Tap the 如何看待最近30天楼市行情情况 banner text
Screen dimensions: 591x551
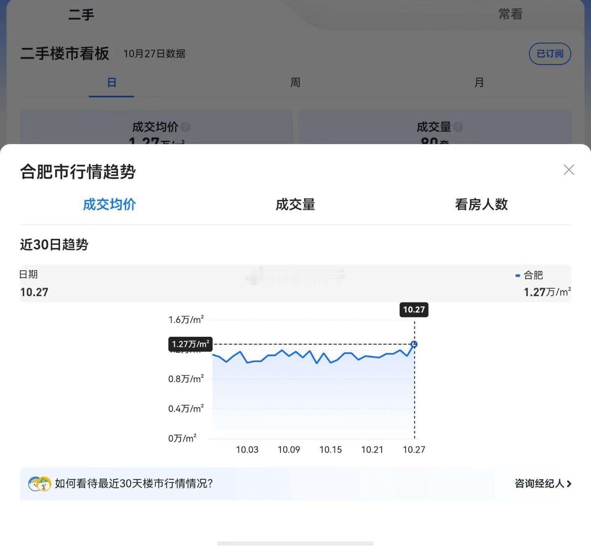134,484
